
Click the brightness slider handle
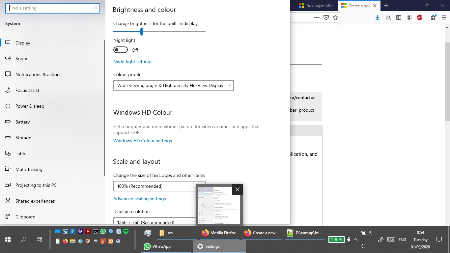[x=141, y=31]
